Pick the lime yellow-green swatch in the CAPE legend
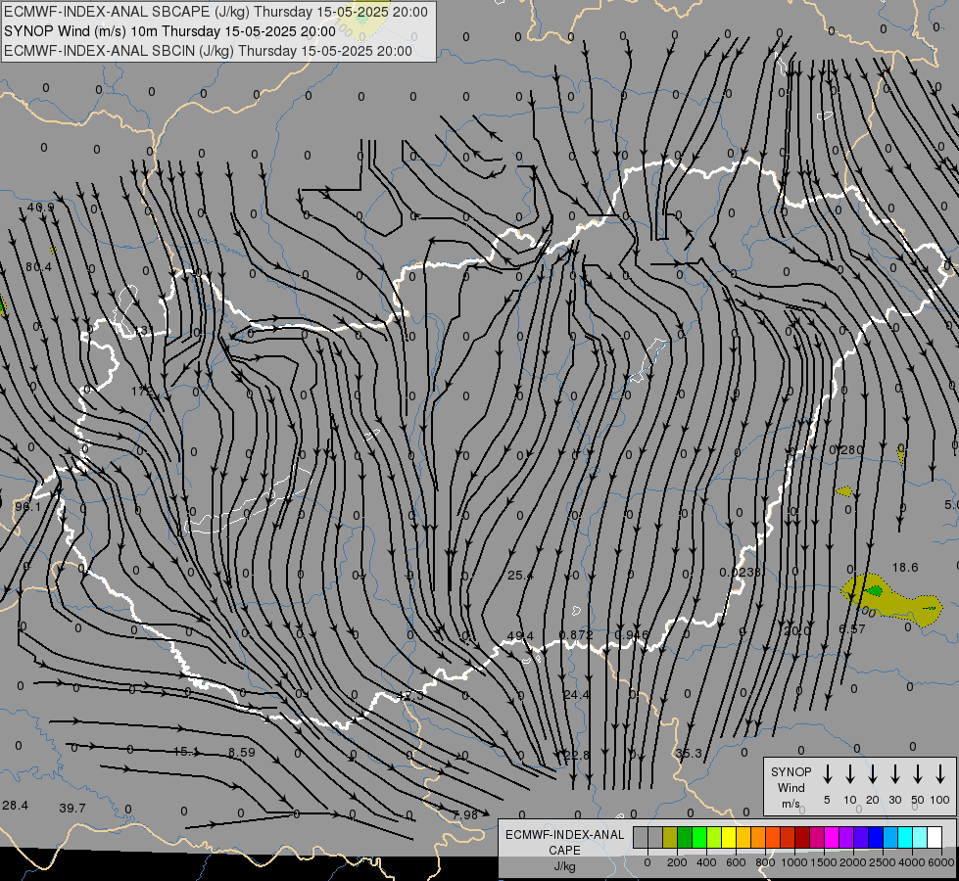Viewport: 959px width, 881px height. pos(714,838)
